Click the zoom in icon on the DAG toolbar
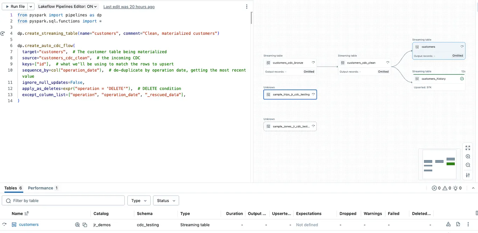478x233 pixels. point(468,156)
